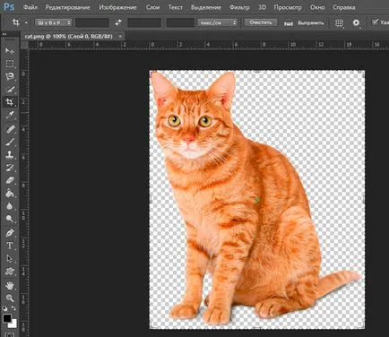Open the Справка menu
389x337 pixels.
pyautogui.click(x=344, y=7)
